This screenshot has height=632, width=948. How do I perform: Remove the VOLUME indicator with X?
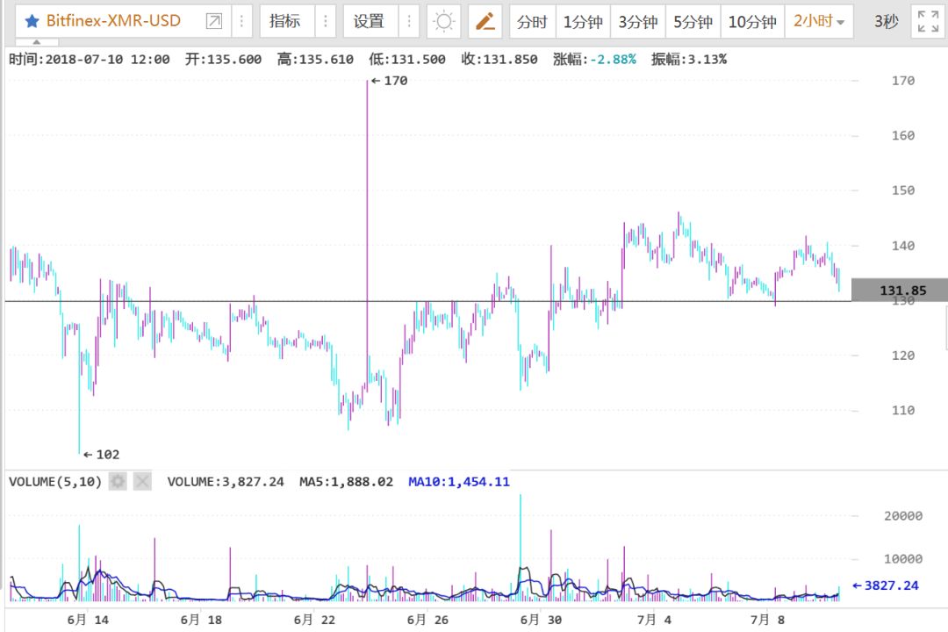pos(142,481)
